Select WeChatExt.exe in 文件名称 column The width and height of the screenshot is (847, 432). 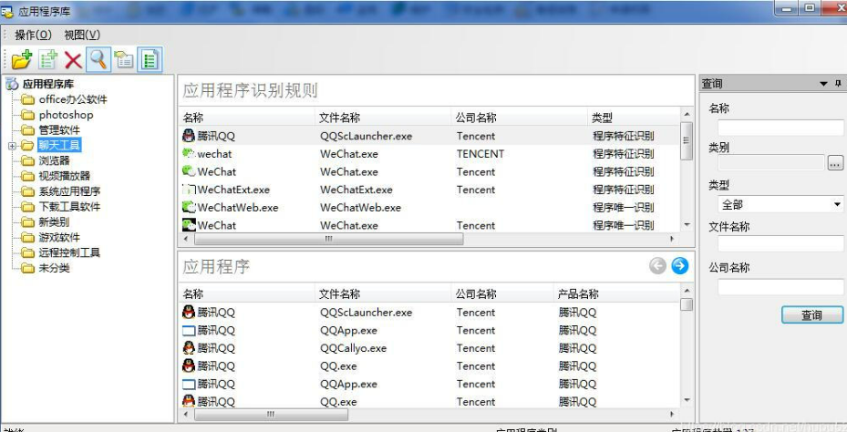pyautogui.click(x=356, y=190)
